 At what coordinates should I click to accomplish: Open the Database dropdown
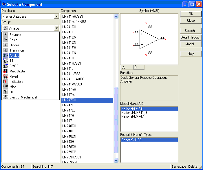(56, 17)
